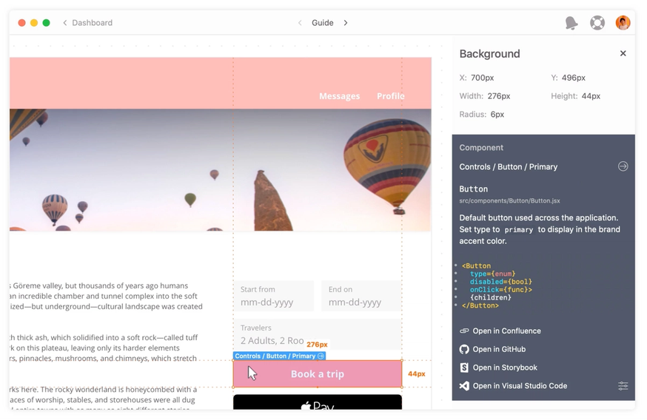
Task: Close the Background inspector panel
Action: (x=623, y=53)
